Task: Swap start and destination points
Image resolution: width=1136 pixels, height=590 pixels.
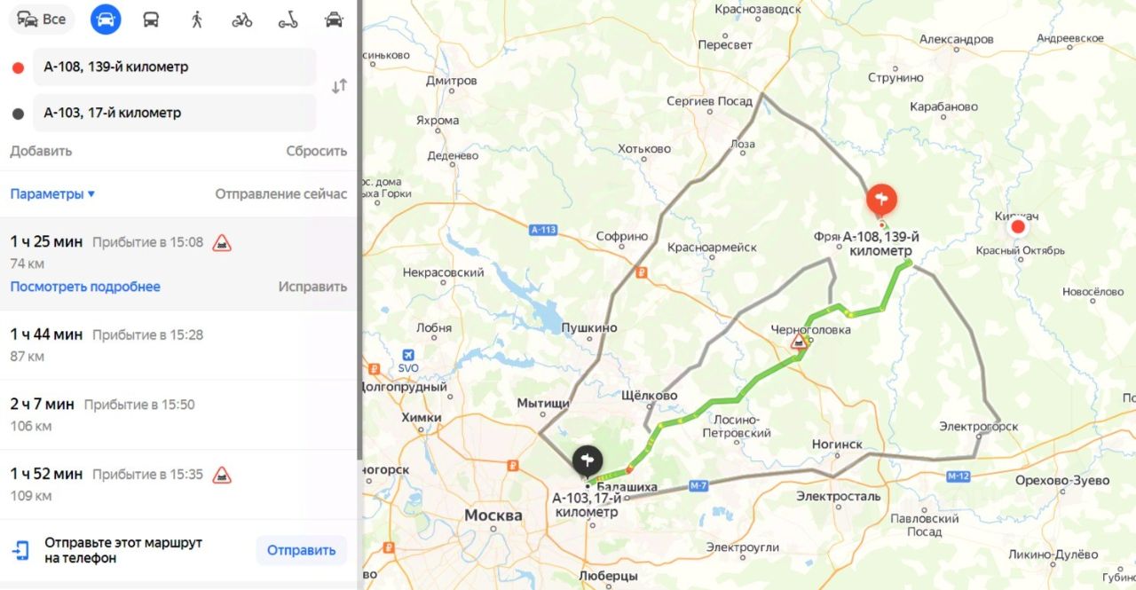Action: click(x=339, y=86)
